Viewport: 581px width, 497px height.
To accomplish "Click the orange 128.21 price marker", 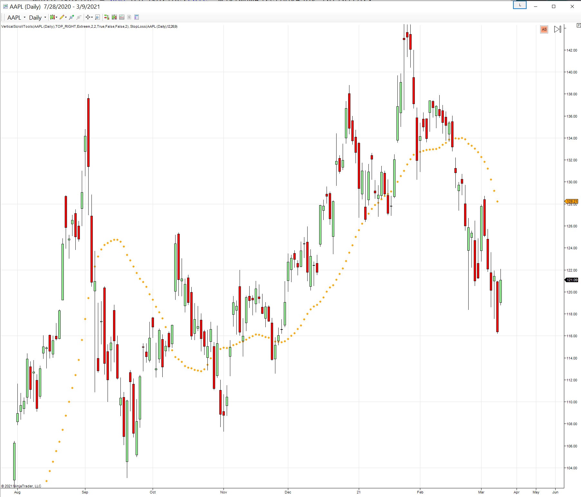I will (x=572, y=201).
